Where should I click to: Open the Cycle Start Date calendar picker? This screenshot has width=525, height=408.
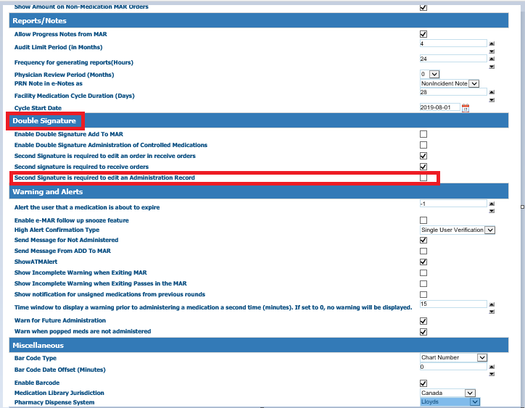466,108
